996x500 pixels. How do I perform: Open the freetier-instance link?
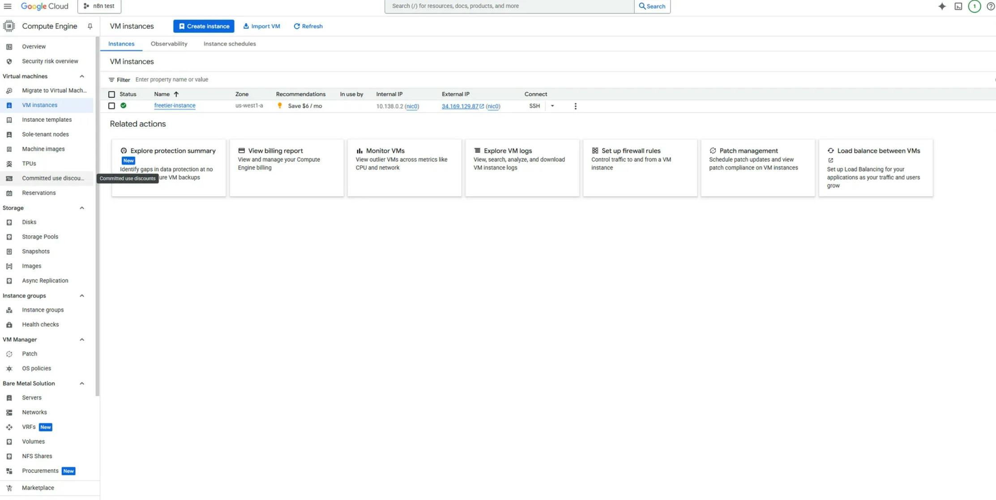tap(175, 106)
